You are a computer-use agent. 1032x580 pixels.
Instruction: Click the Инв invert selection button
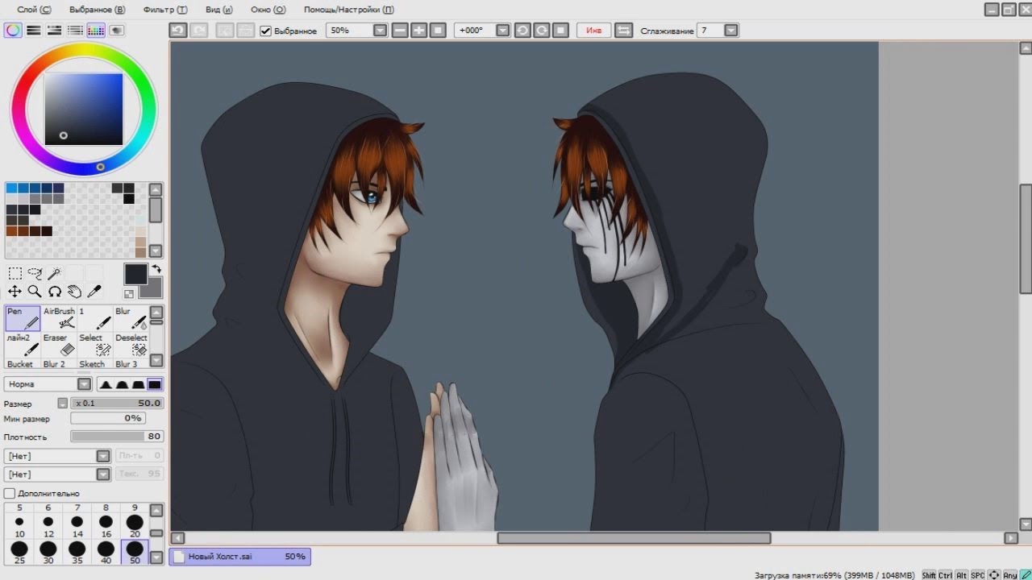pyautogui.click(x=593, y=31)
